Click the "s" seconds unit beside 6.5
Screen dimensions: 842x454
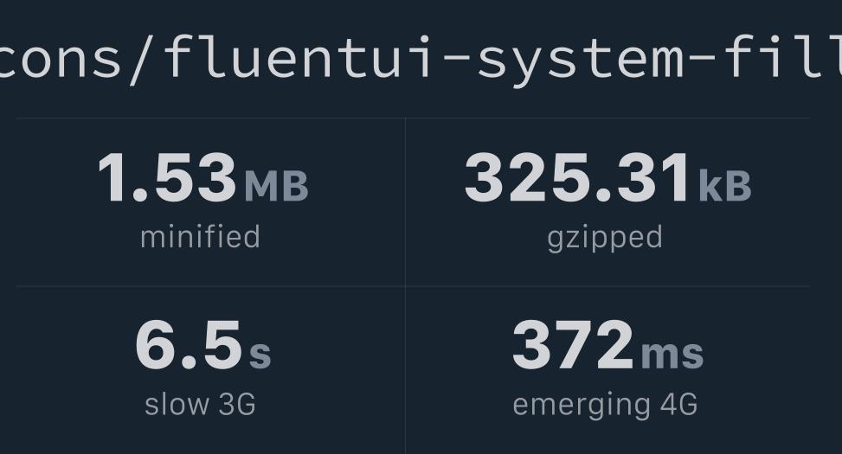(260, 353)
